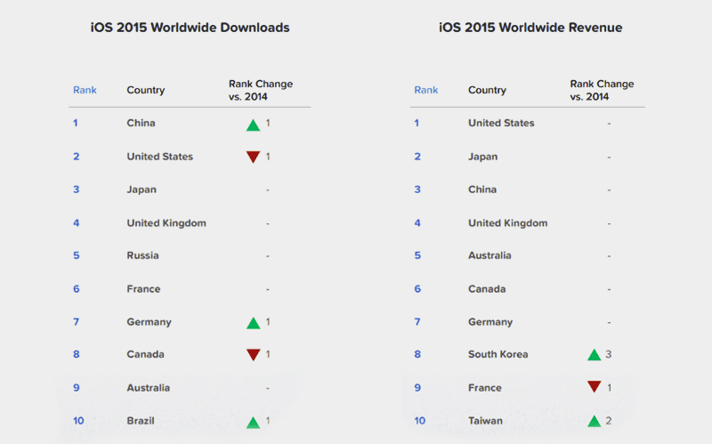Viewport: 712px width, 444px height.
Task: Select Australia in Downloads table
Action: [x=148, y=388]
